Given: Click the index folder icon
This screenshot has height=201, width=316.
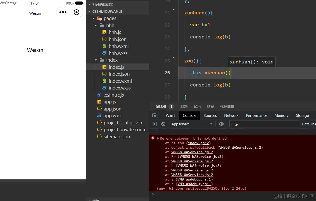Looking at the screenshot, I should coord(102,60).
